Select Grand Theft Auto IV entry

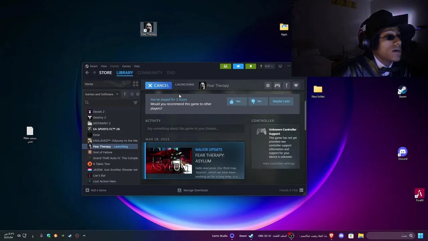click(113, 158)
